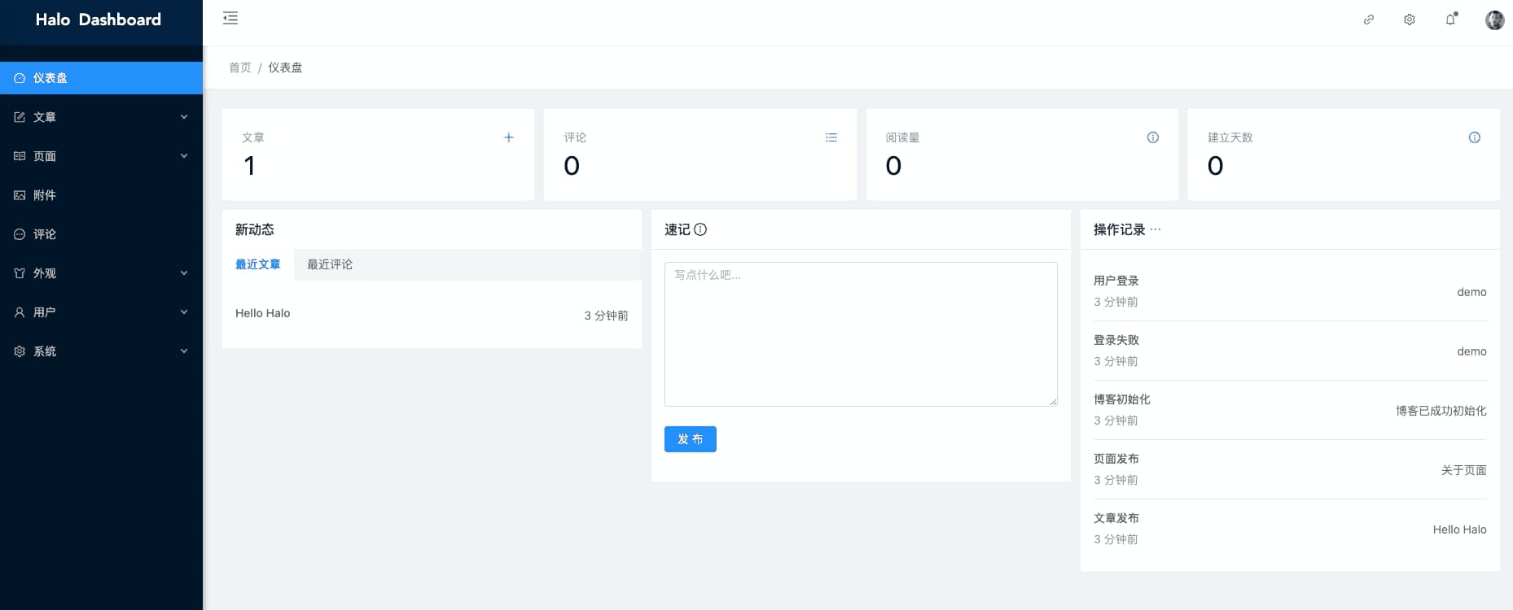Viewport: 1513px width, 610px height.
Task: Open the ellipsis menu beside 操作记录
Action: tap(1156, 229)
